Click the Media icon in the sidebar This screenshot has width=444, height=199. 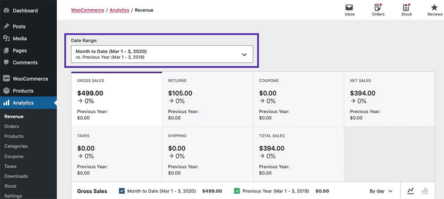click(6, 38)
